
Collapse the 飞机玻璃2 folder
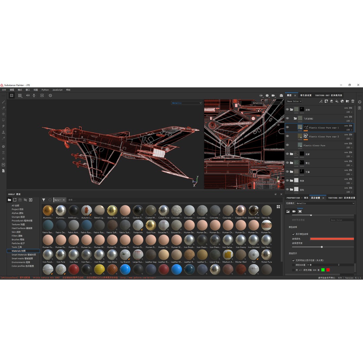coord(295,118)
